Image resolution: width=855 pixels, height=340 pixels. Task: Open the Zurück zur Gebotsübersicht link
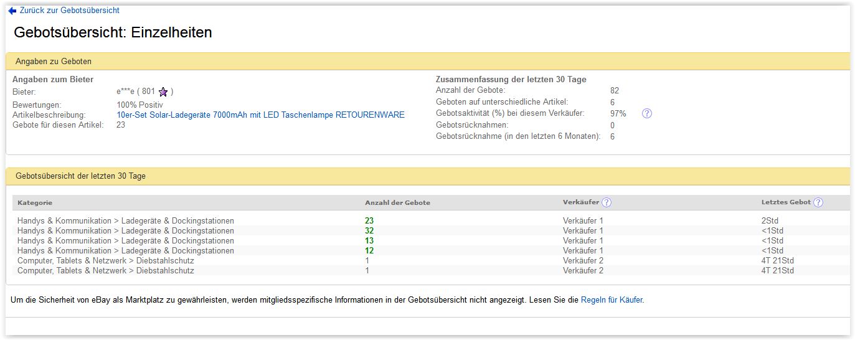click(69, 11)
